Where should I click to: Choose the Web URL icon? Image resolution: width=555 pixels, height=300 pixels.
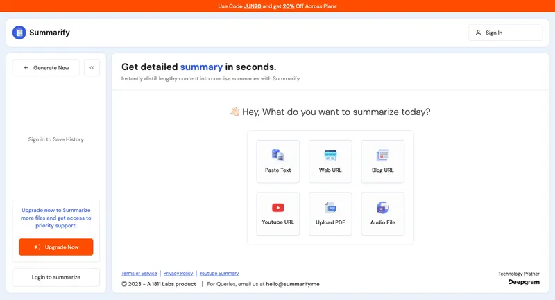[x=330, y=155]
